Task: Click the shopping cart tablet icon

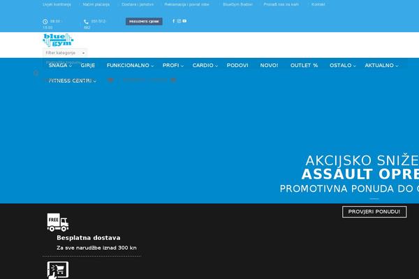Action: click(x=58, y=270)
